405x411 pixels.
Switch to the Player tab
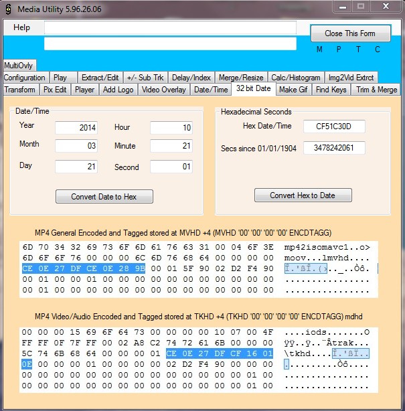click(x=84, y=90)
